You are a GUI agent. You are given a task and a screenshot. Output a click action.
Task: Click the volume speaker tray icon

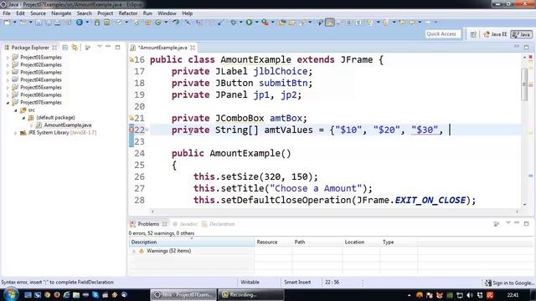tap(470, 295)
